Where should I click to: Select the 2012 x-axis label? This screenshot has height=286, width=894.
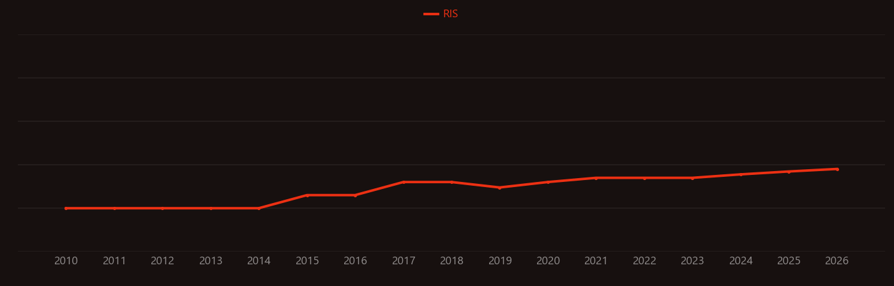point(162,261)
